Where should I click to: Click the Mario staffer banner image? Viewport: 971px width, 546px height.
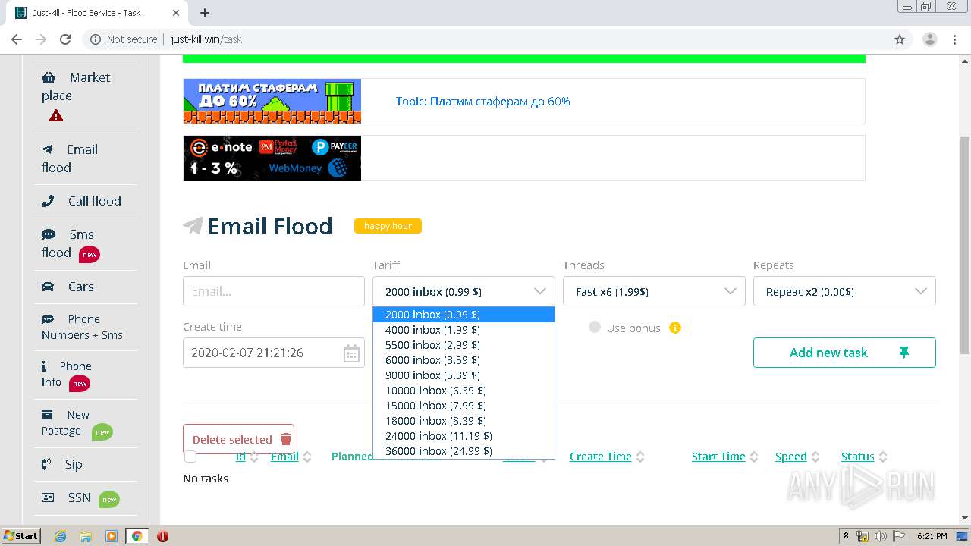pos(272,101)
